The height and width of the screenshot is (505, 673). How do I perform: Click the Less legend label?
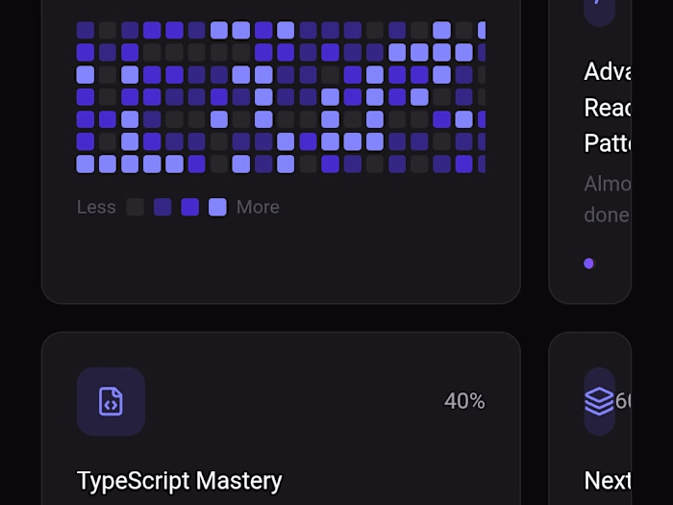pos(96,207)
